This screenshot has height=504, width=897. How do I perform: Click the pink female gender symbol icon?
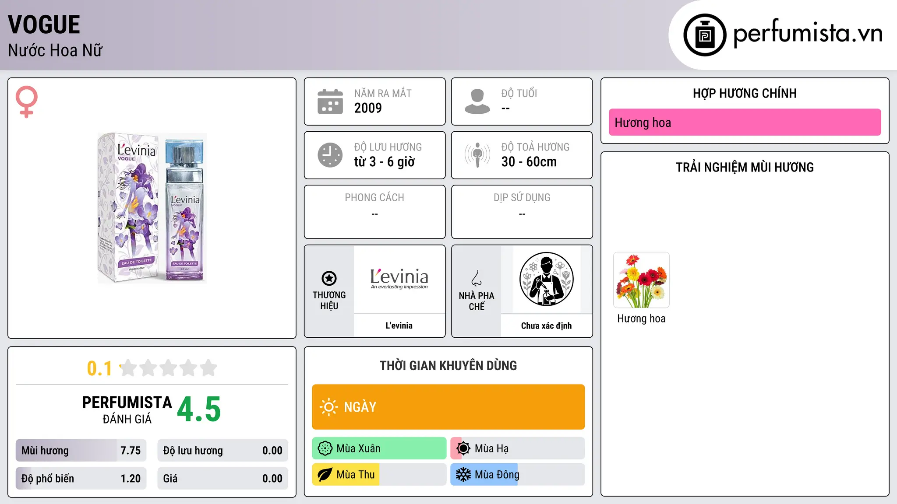click(26, 101)
